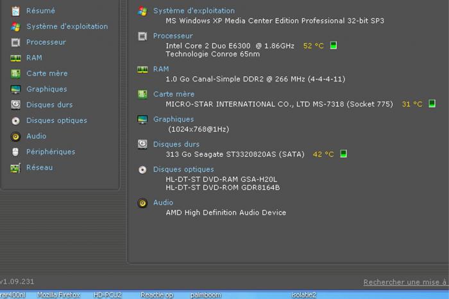This screenshot has width=449, height=299.
Task: Click the Carte mère heading in summary
Action: [174, 94]
